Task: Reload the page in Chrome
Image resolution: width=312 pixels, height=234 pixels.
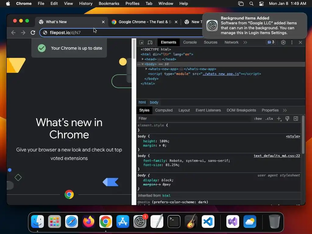Action: (33, 33)
